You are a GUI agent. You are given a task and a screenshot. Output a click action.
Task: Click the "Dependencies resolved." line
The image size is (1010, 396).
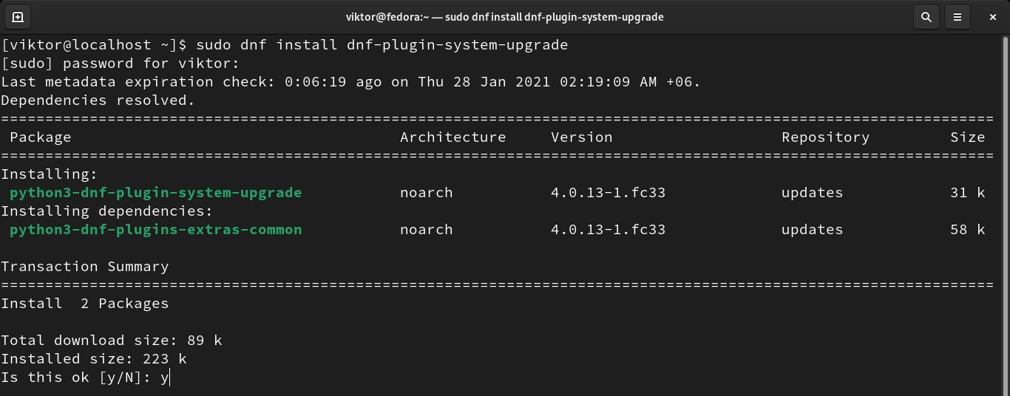[98, 100]
